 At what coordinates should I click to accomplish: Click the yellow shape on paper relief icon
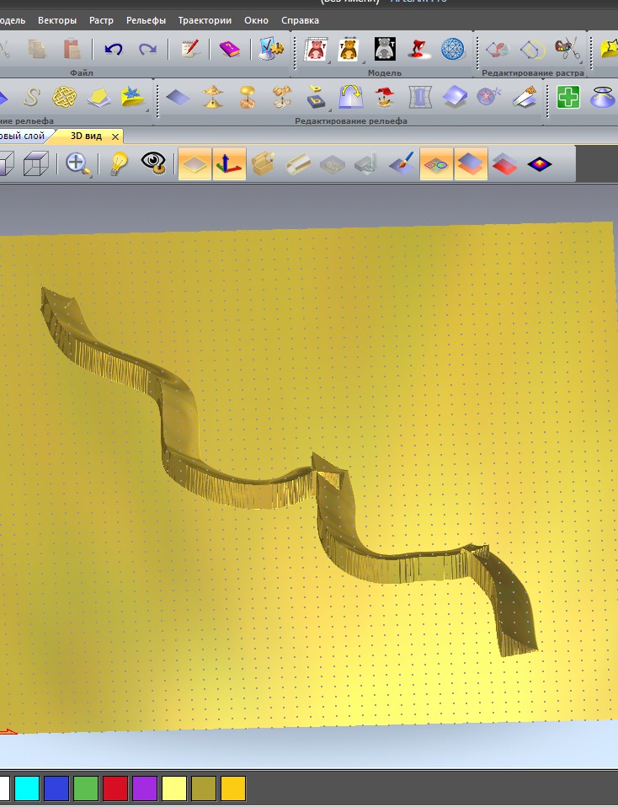coord(99,97)
